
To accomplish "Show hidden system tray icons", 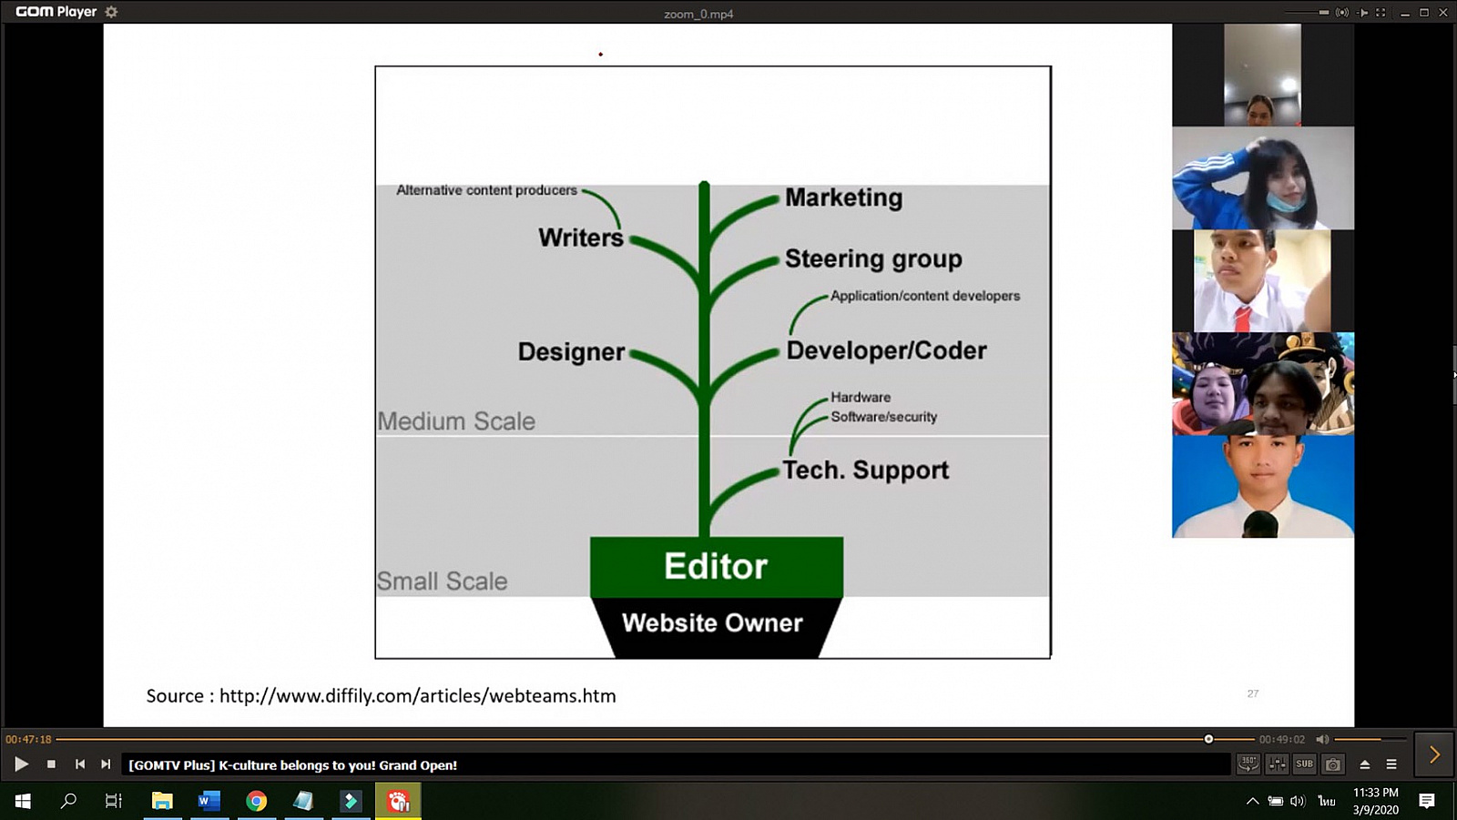I will tap(1252, 801).
